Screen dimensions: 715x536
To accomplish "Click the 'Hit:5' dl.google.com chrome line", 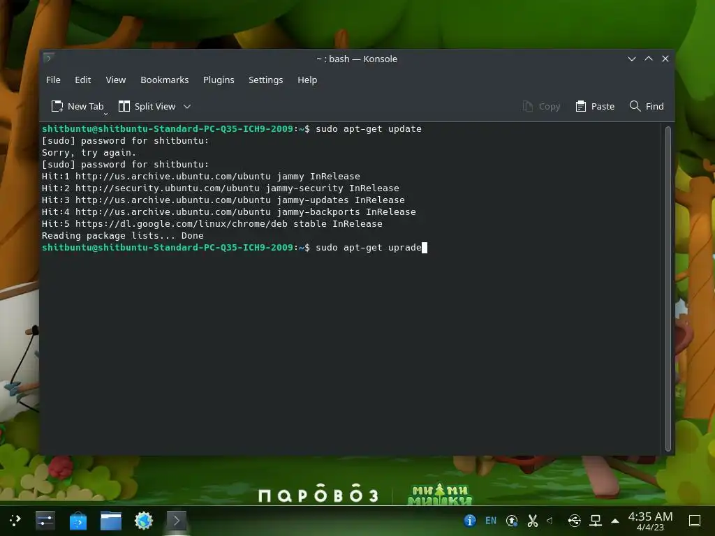I will [212, 224].
